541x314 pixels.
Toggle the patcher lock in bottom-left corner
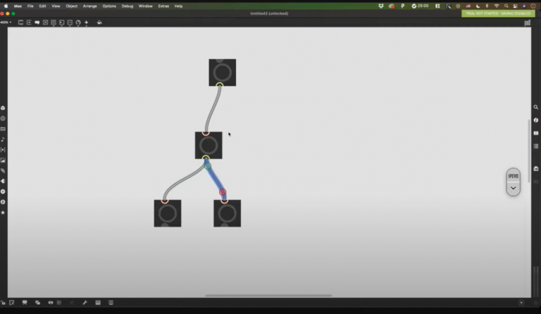tap(4, 303)
